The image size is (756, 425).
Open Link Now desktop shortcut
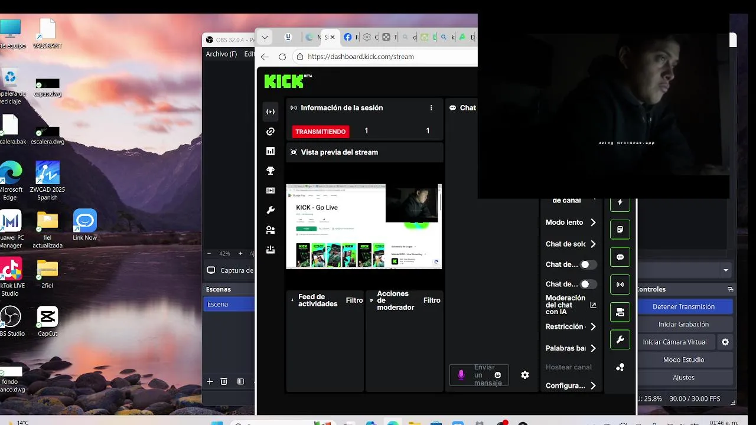click(84, 225)
